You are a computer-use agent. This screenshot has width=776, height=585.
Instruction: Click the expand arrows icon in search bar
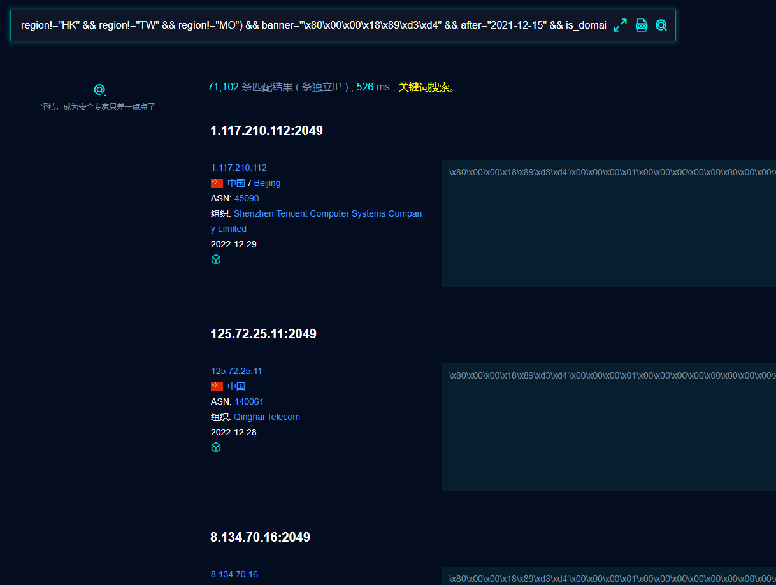coord(620,25)
